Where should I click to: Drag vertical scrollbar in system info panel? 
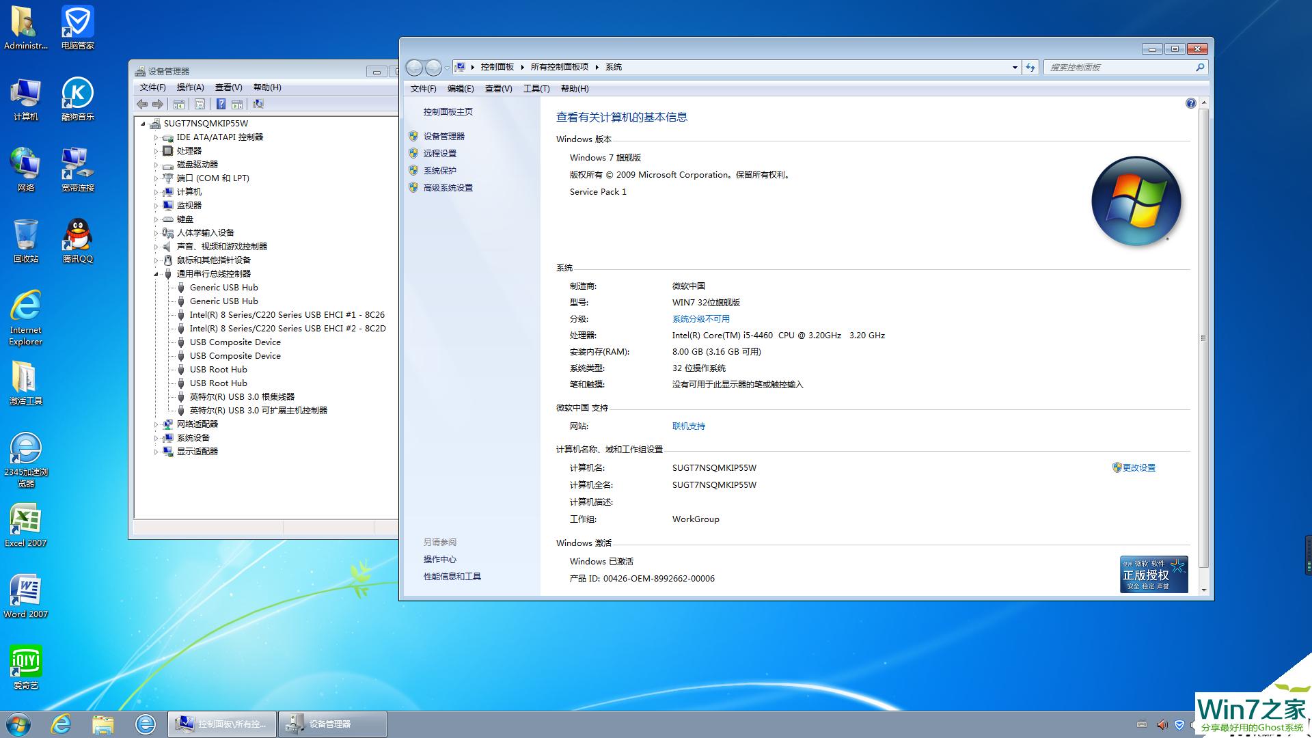tap(1203, 350)
